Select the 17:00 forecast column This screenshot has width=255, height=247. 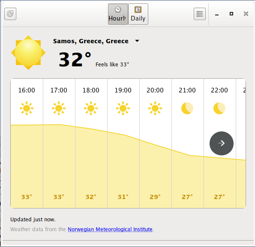tap(59, 143)
